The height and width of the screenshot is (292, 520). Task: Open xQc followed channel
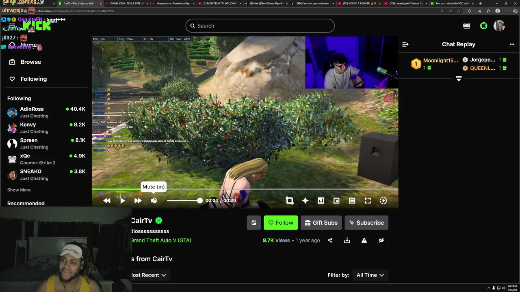pyautogui.click(x=46, y=159)
